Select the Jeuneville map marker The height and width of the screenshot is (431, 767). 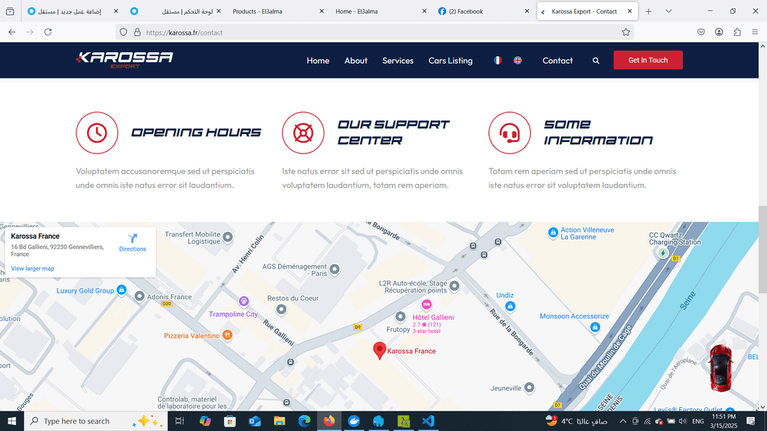tap(529, 388)
